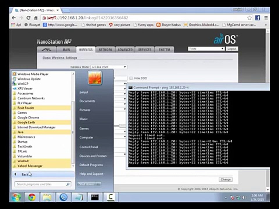The image size is (279, 209).
Task: Click the Facebook extension icon
Action: tap(257, 18)
